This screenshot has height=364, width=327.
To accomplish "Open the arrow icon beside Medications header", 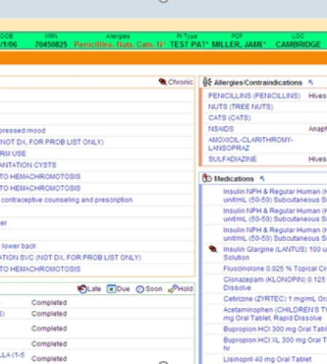I will (262, 179).
